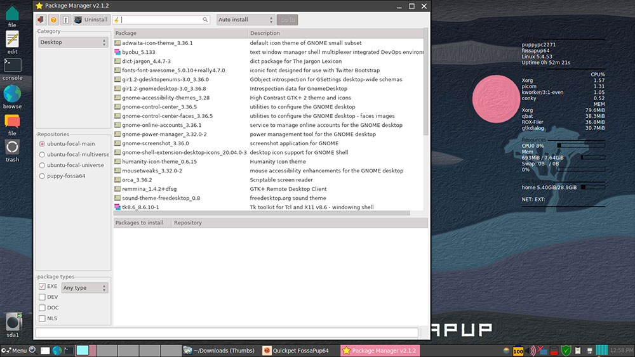Viewport: 635px width, 357px height.
Task: Clear search with the broom icon
Action: click(117, 20)
